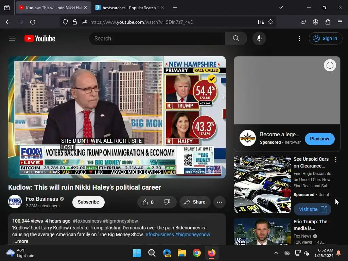Launch picture-in-picture from address bar

pos(261,22)
